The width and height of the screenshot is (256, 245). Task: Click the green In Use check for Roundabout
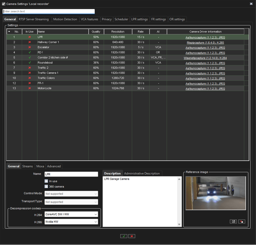click(x=29, y=63)
